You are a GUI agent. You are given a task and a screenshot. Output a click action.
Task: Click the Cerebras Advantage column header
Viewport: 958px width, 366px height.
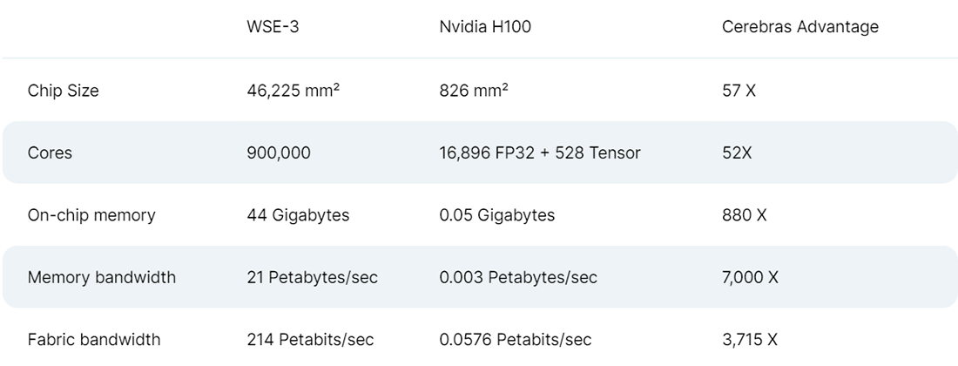(799, 27)
